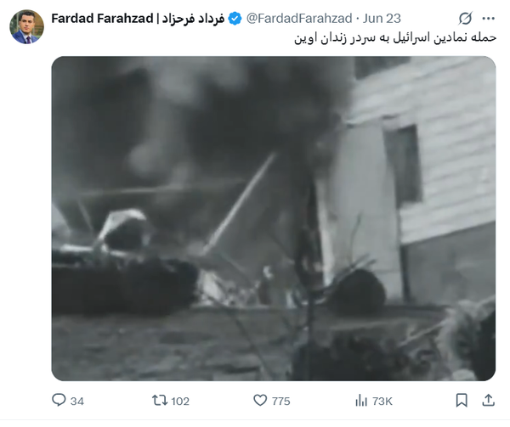Screen dimensions: 510x427
Task: Click the repost arrows icon
Action: point(160,401)
